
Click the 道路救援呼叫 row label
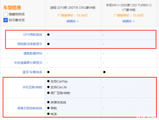tap(33, 54)
